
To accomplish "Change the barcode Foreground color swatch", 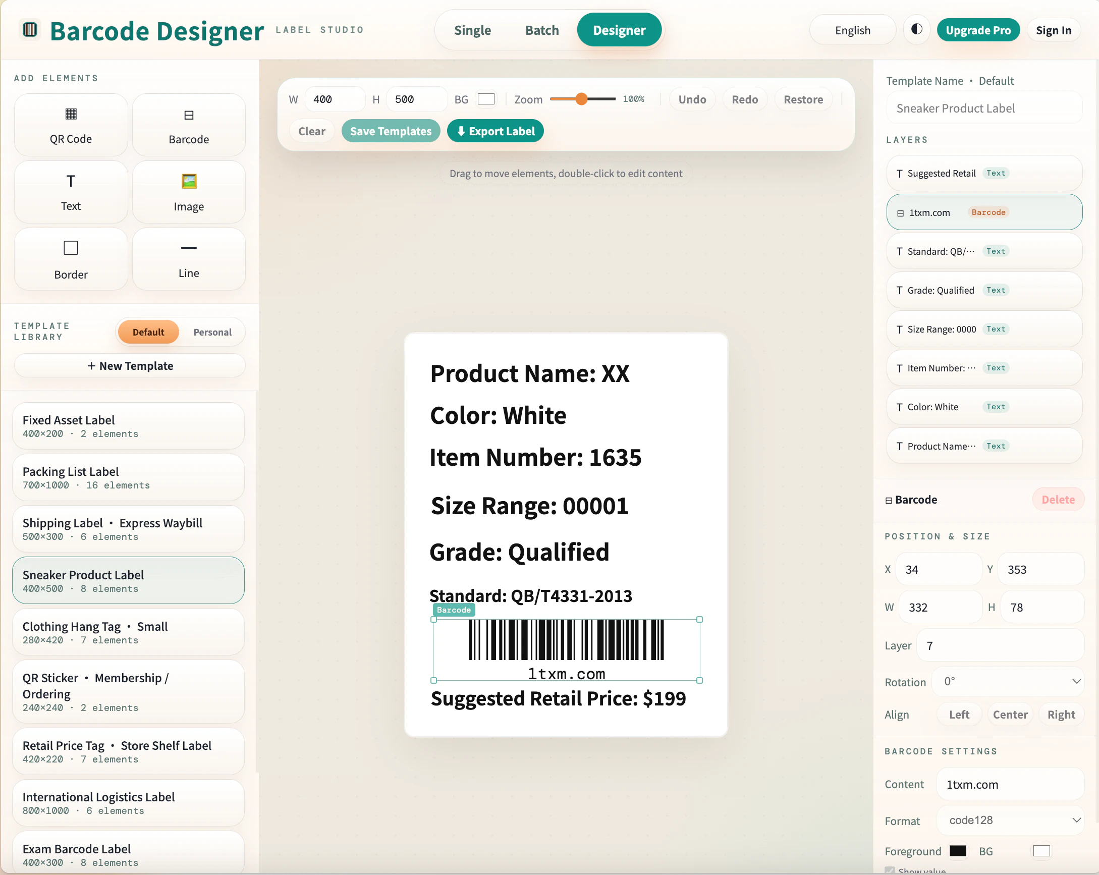I will pyautogui.click(x=958, y=850).
